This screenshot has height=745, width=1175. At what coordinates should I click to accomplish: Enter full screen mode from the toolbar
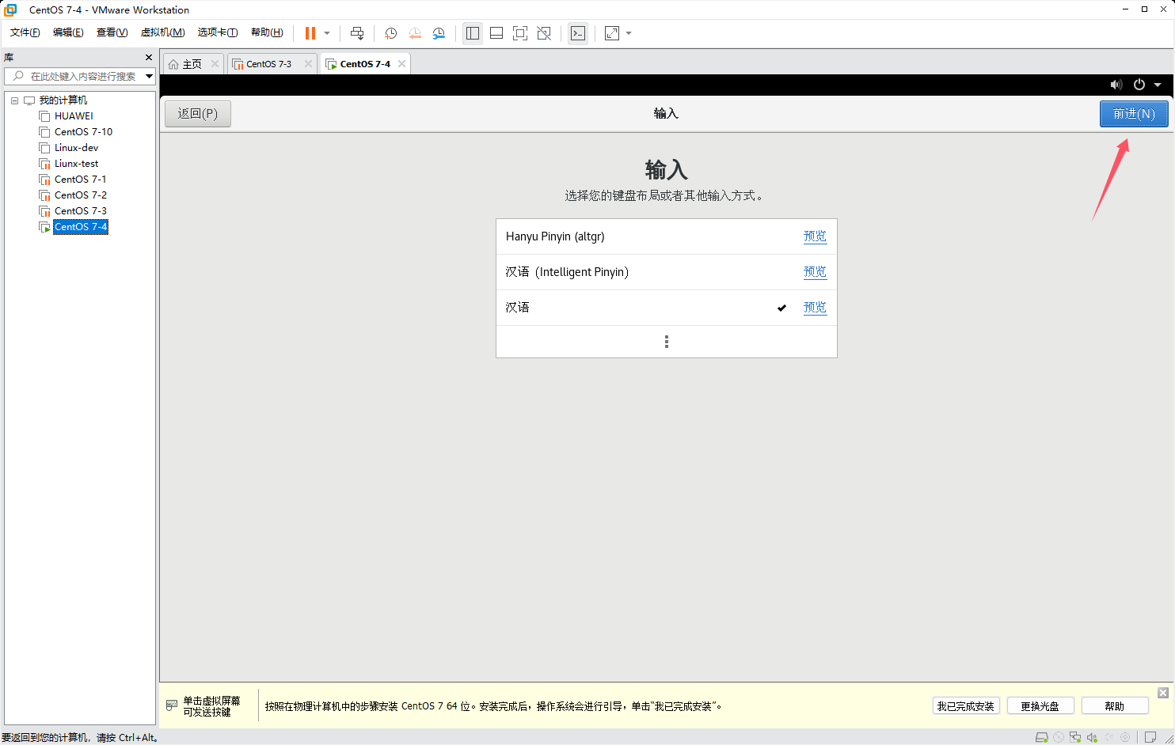click(x=520, y=33)
